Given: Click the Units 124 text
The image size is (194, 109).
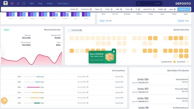Looking at the screenshot, I should point(143,79).
